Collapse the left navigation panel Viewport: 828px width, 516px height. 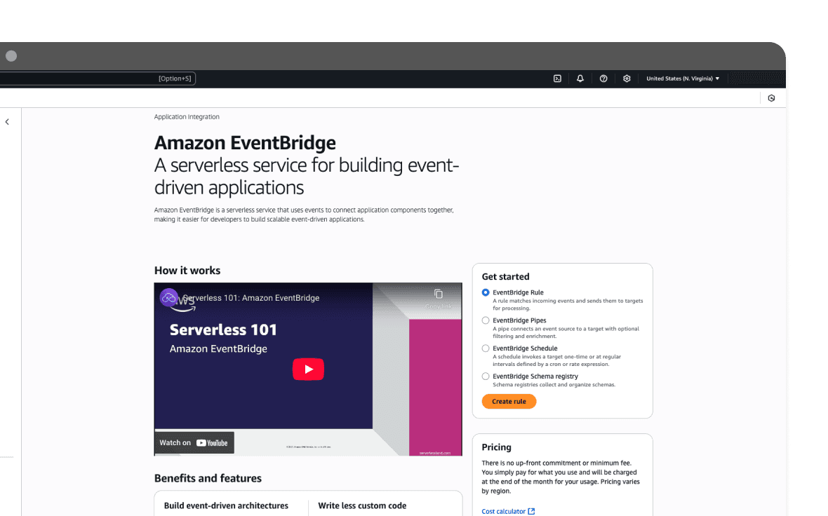tap(7, 121)
